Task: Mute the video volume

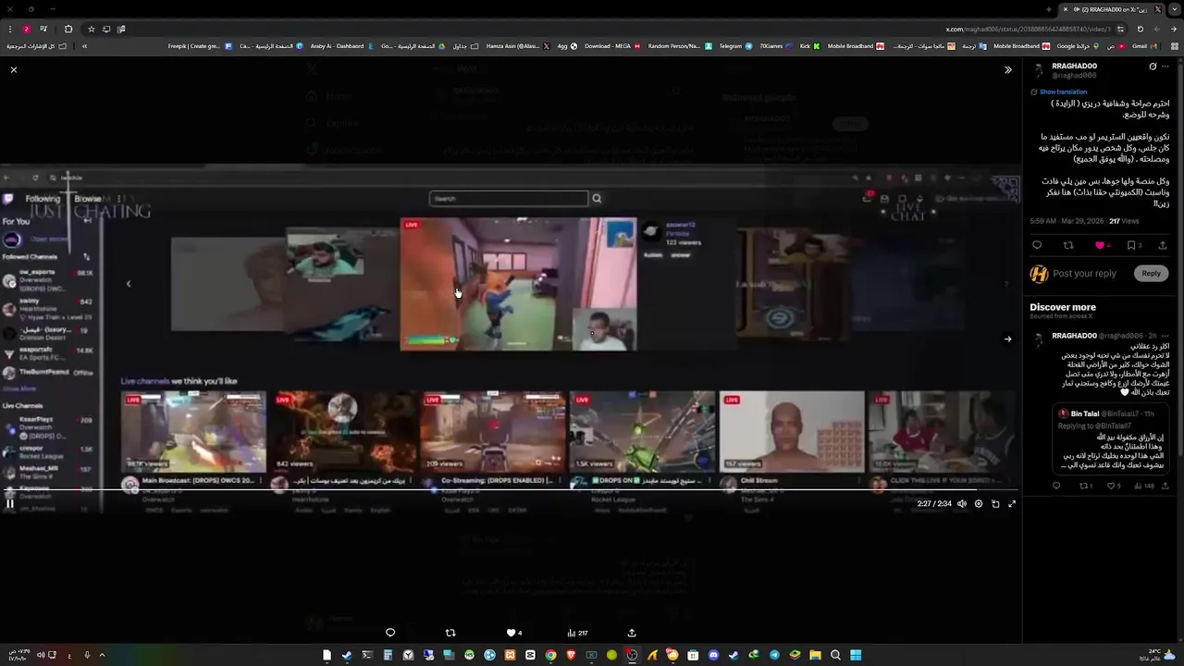Action: click(x=962, y=504)
